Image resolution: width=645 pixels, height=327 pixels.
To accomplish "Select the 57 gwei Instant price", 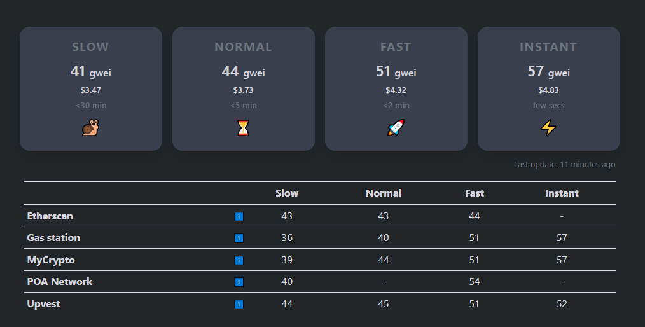I will 548,72.
